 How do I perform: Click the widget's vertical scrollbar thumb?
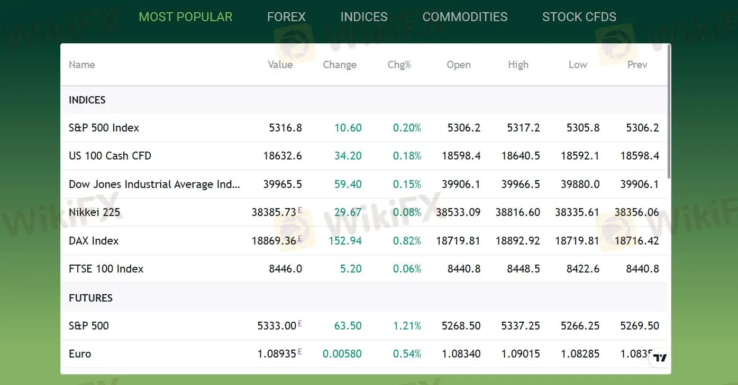(669, 111)
